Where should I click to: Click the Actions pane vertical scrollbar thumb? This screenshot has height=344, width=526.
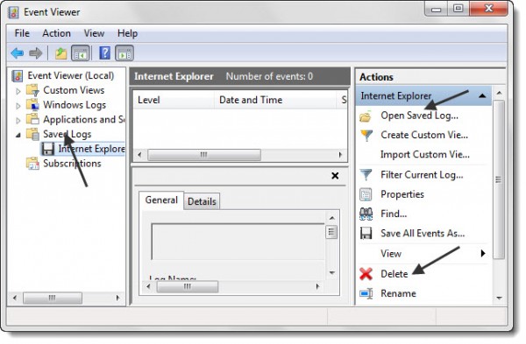(x=499, y=179)
